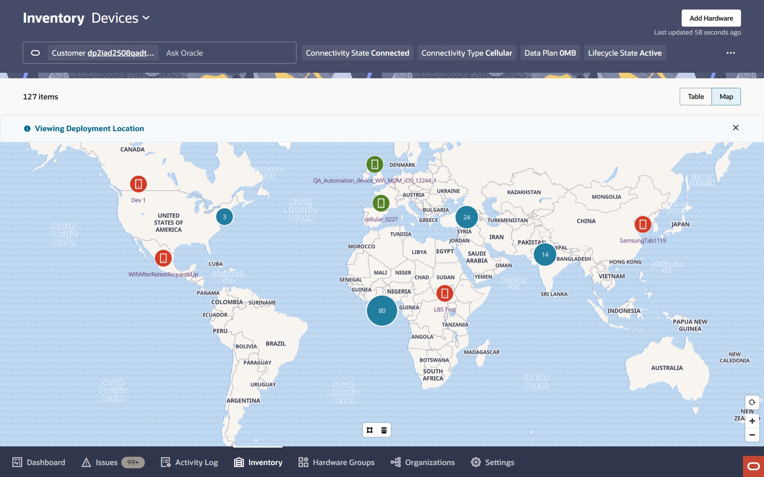Reset the map view with refresh icon

click(x=752, y=402)
